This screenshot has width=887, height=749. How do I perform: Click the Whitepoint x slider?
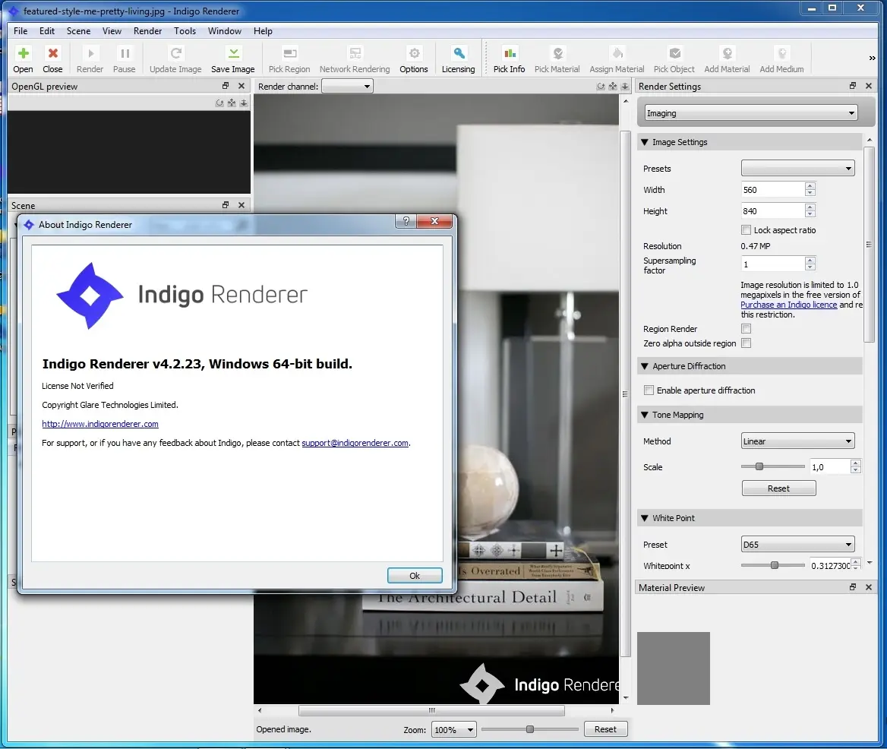click(773, 565)
